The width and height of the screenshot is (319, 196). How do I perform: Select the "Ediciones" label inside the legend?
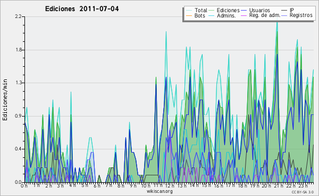[228, 10]
